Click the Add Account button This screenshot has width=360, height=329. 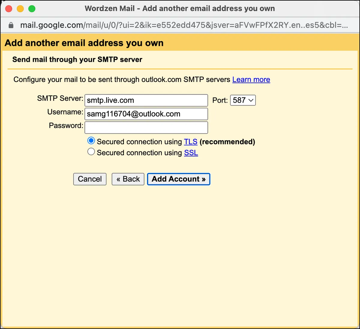click(x=178, y=179)
